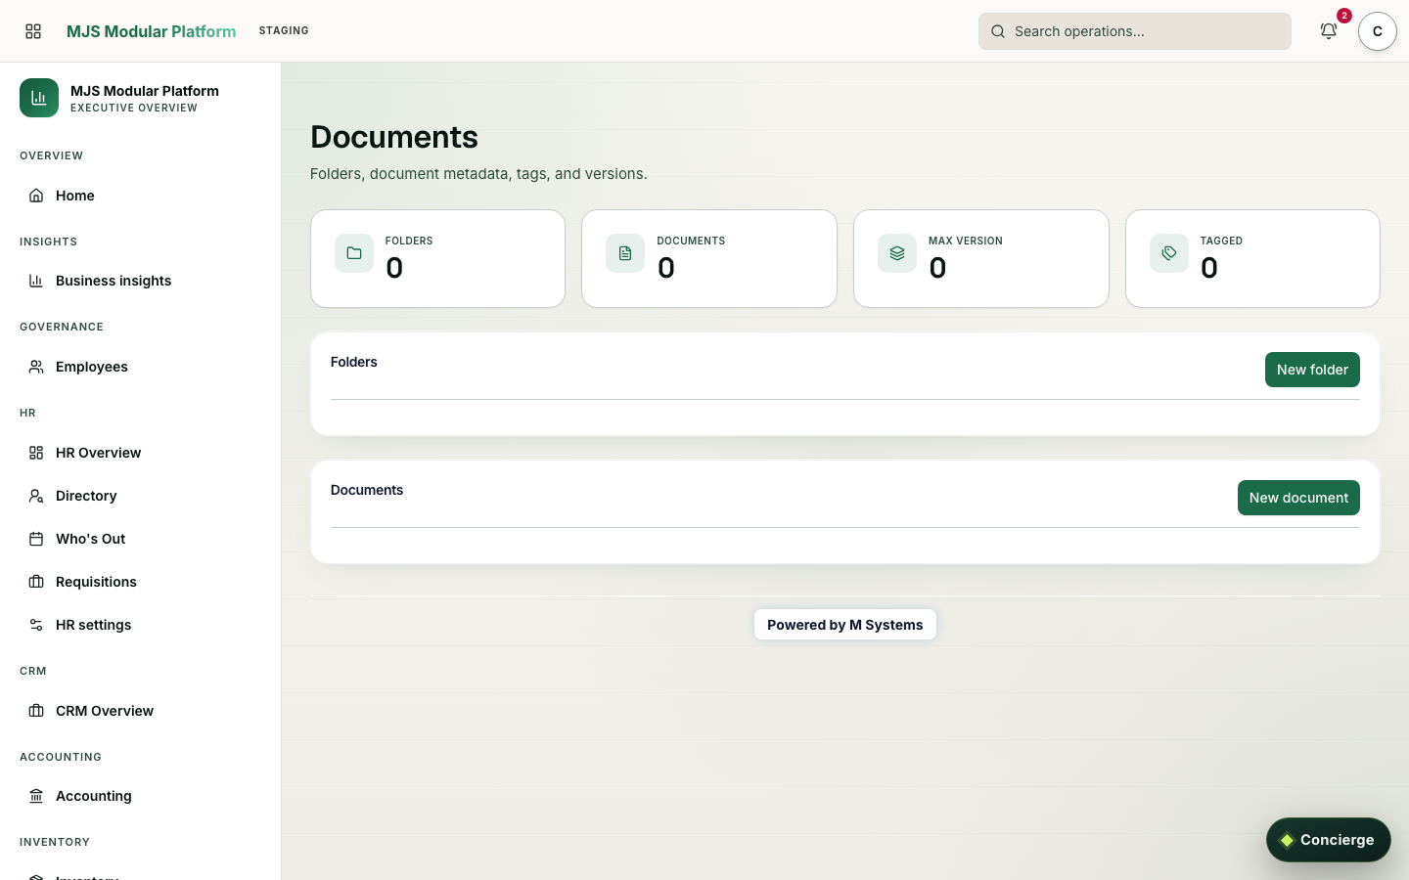Click the Documents section title in panel
This screenshot has height=880, width=1409.
coord(367,490)
